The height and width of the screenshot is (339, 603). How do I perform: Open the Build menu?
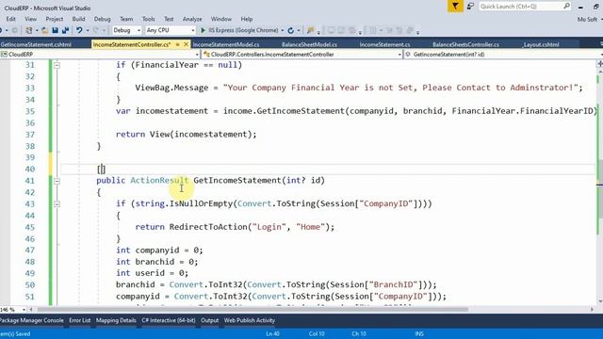pyautogui.click(x=78, y=19)
